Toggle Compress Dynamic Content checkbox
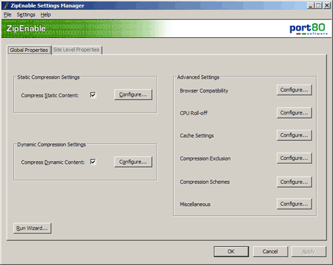Screen dimensions: 333x265 tap(93, 162)
